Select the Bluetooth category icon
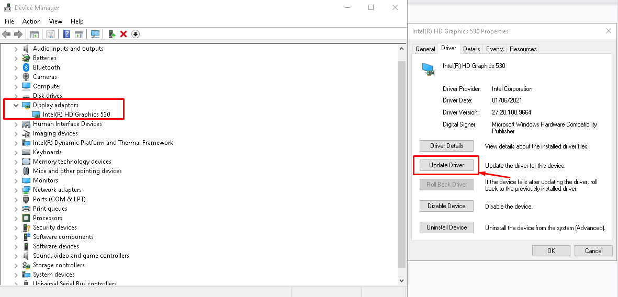Image resolution: width=618 pixels, height=297 pixels. pyautogui.click(x=26, y=67)
